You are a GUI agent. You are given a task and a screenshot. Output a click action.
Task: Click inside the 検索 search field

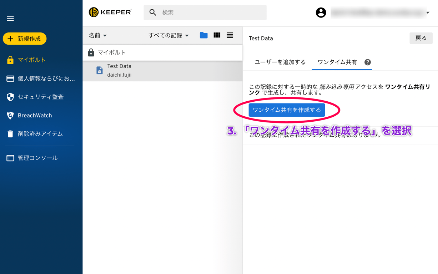click(205, 12)
